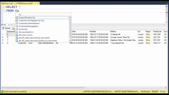Click the PostalCode column header

click(158, 32)
